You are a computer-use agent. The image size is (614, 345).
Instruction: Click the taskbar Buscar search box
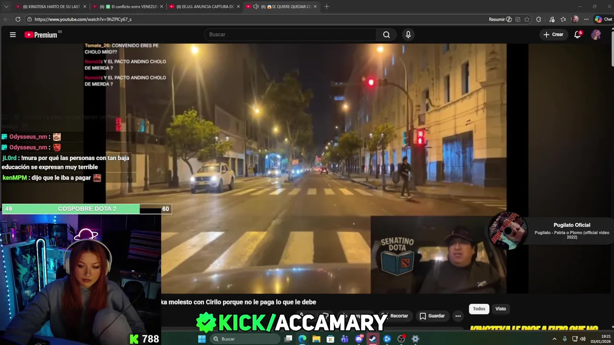(245, 339)
